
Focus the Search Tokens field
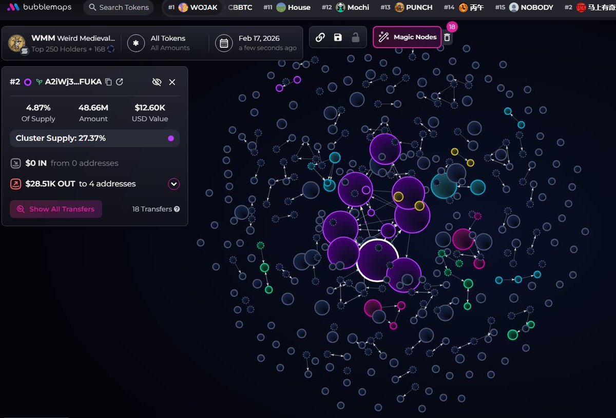[x=119, y=7]
